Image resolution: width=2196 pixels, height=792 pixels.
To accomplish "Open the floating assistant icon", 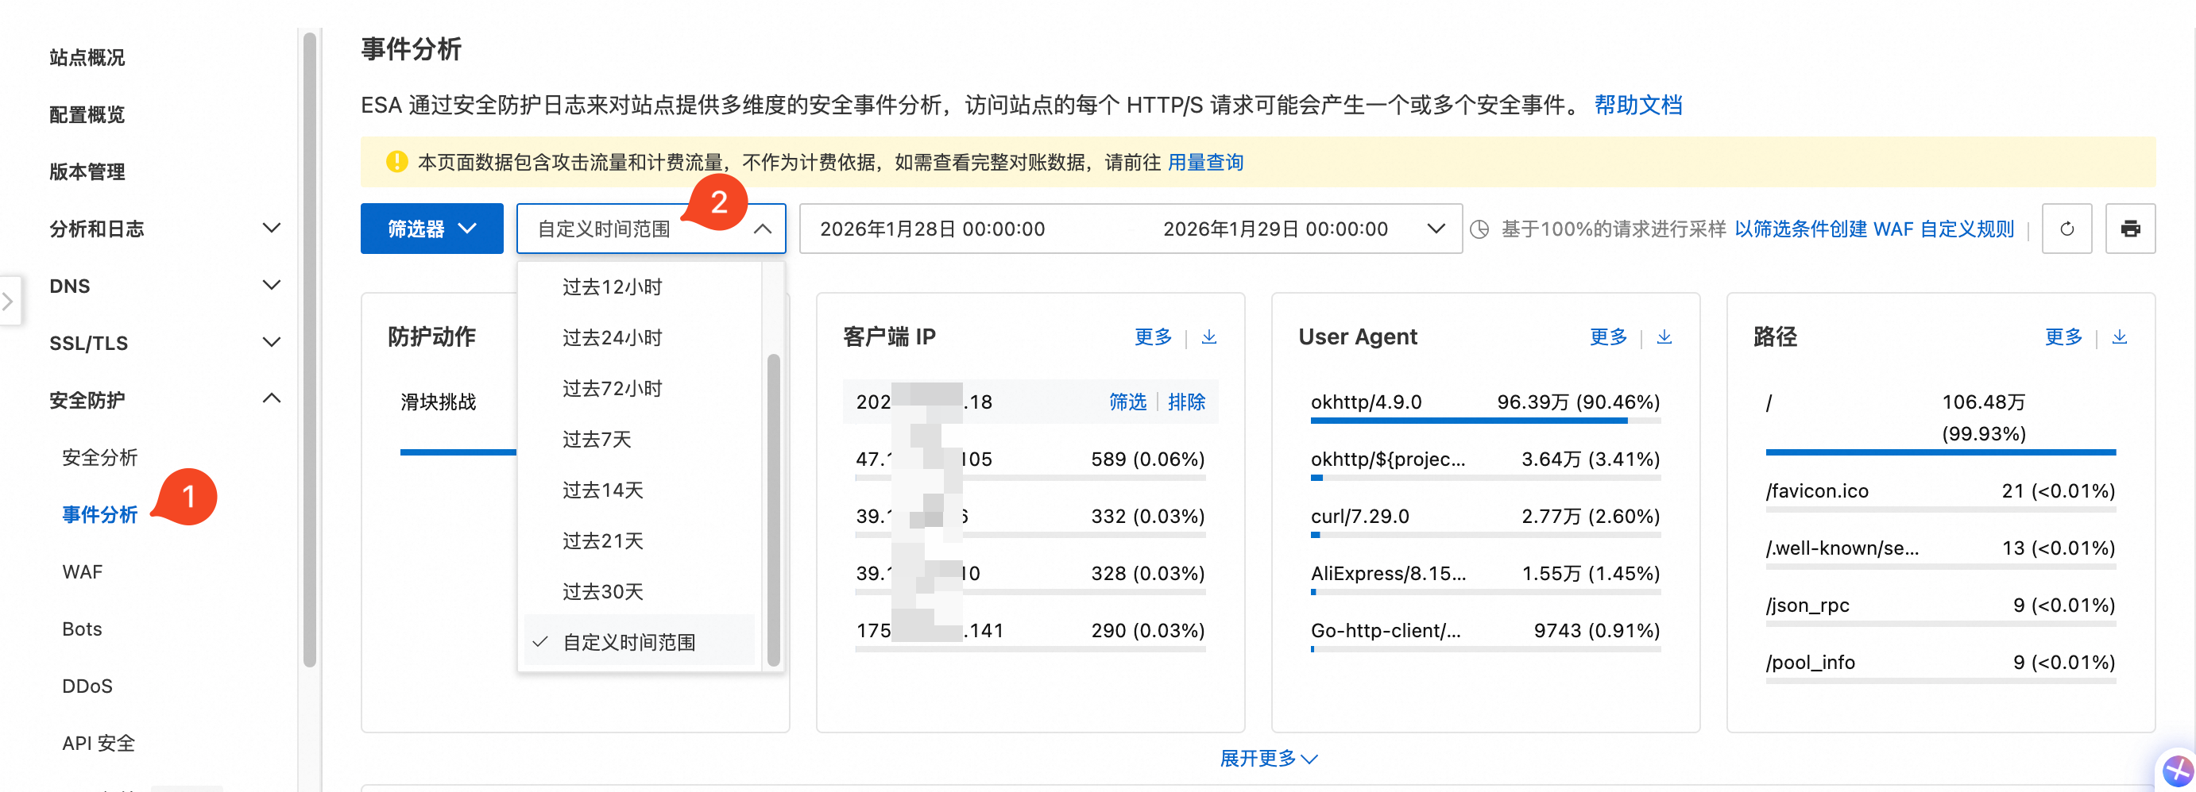I will [x=2177, y=771].
